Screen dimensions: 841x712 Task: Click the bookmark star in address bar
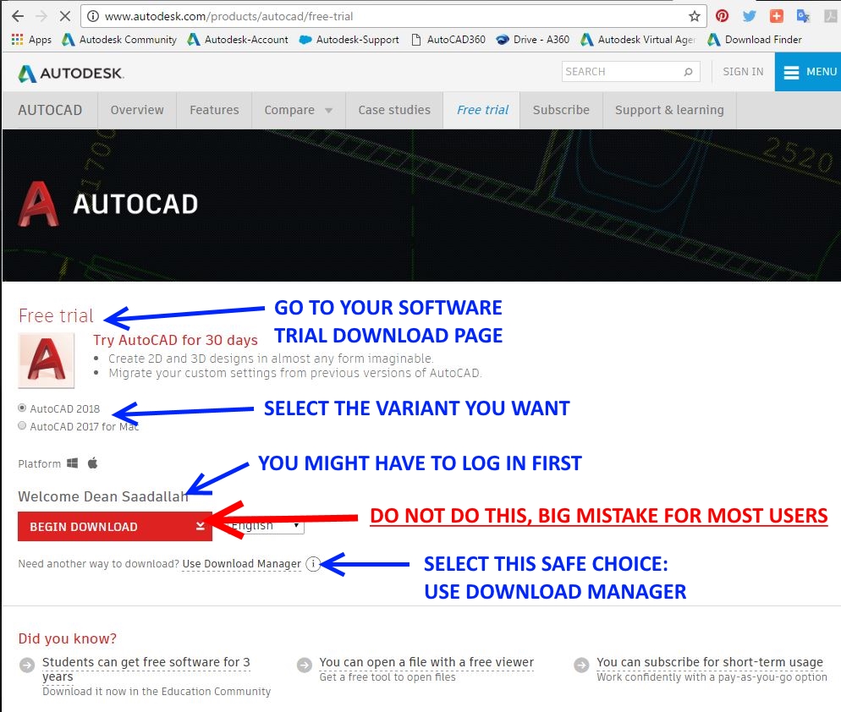click(x=694, y=15)
